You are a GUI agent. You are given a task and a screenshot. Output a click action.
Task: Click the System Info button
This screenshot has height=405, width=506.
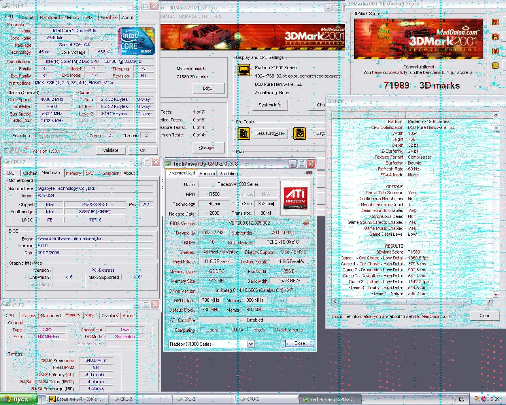click(270, 105)
